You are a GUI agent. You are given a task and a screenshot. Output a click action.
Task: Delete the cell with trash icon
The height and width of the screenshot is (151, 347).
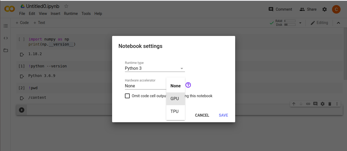[330, 104]
